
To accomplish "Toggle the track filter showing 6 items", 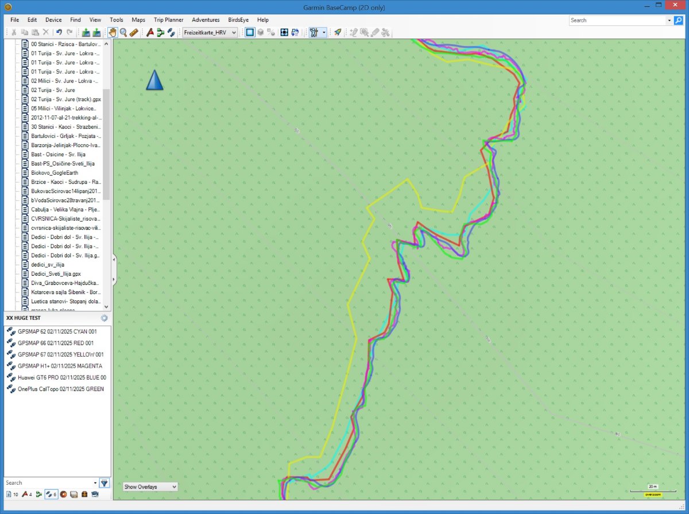I will (51, 494).
